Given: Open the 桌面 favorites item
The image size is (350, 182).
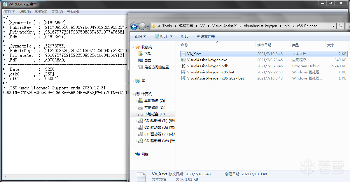Looking at the screenshot, I should (x=148, y=61).
